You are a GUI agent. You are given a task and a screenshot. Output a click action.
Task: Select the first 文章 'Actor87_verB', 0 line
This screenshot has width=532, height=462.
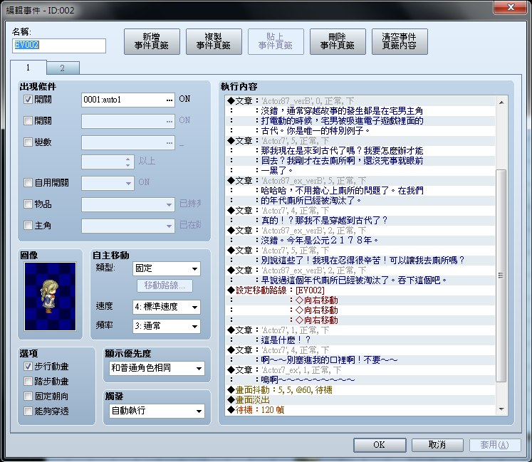[360, 101]
